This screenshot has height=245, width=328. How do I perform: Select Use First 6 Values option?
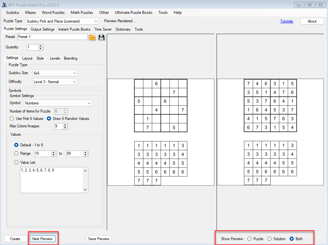coord(12,119)
